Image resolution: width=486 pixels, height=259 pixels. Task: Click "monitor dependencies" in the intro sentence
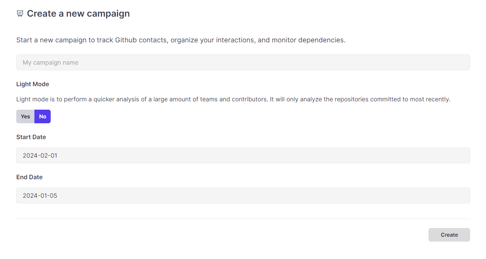pos(308,40)
